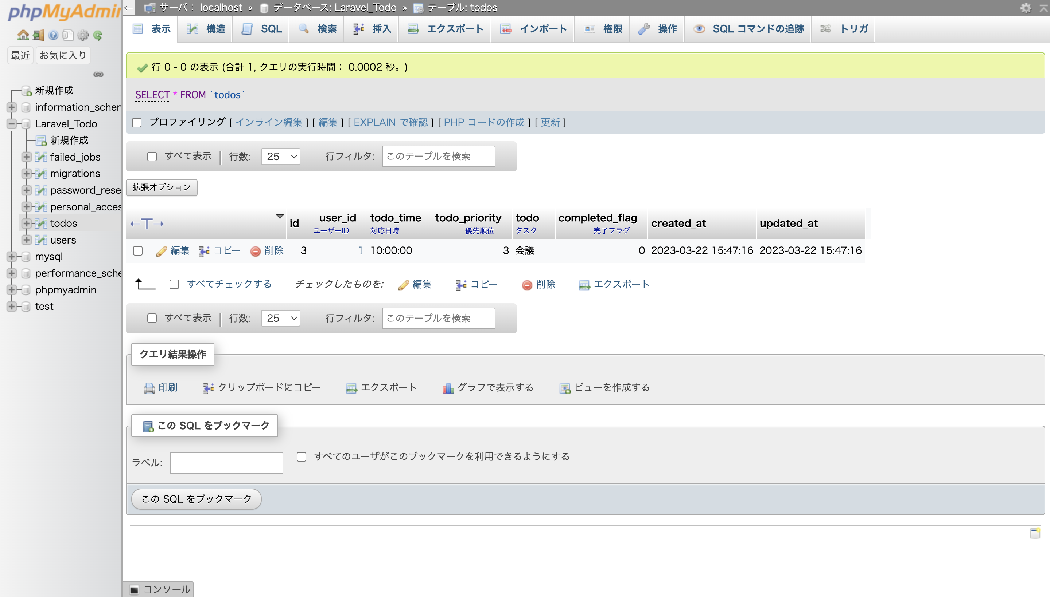Click the pencil edit icon in row 3
The width and height of the screenshot is (1050, 597).
pyautogui.click(x=162, y=251)
